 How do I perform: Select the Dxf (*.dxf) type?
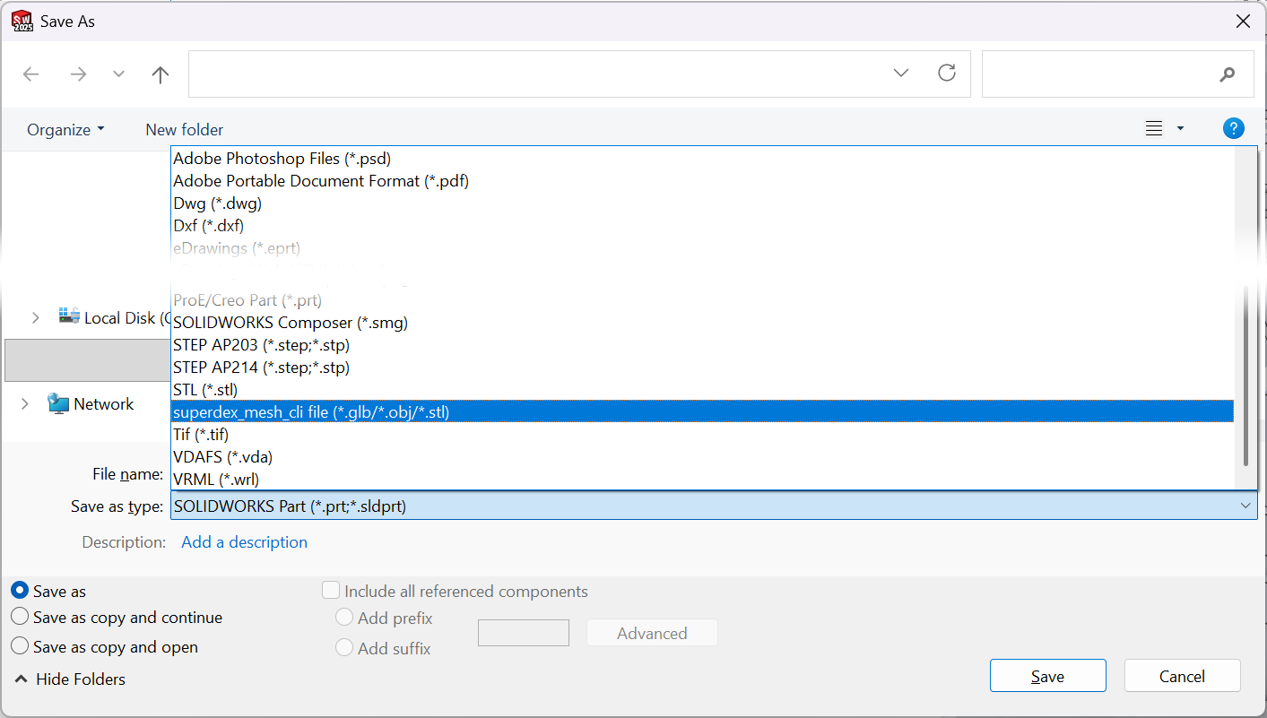pyautogui.click(x=702, y=226)
